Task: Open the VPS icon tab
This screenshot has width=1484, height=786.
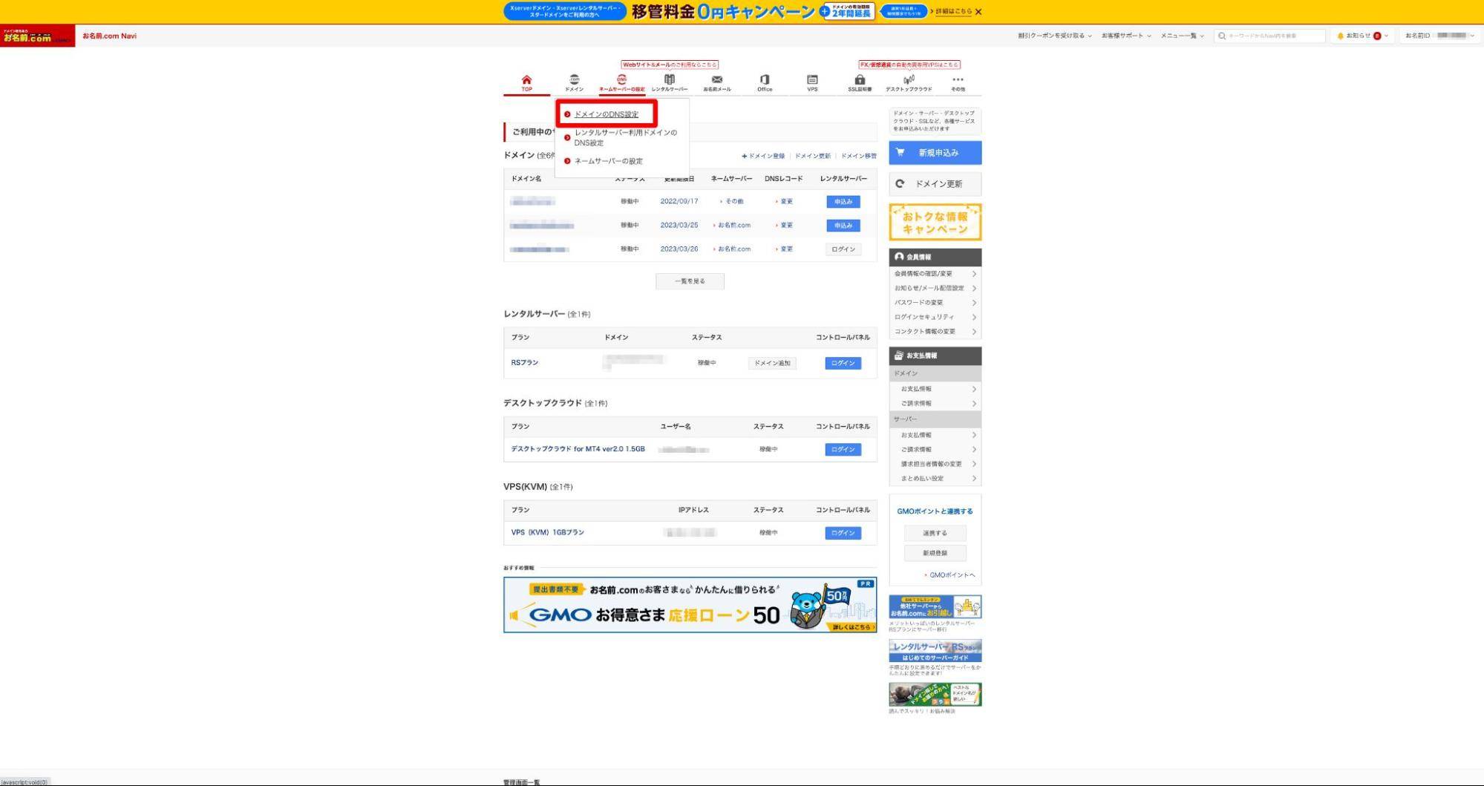Action: 812,82
